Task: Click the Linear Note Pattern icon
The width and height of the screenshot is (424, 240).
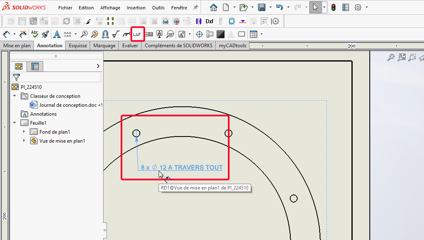Action: (67, 34)
